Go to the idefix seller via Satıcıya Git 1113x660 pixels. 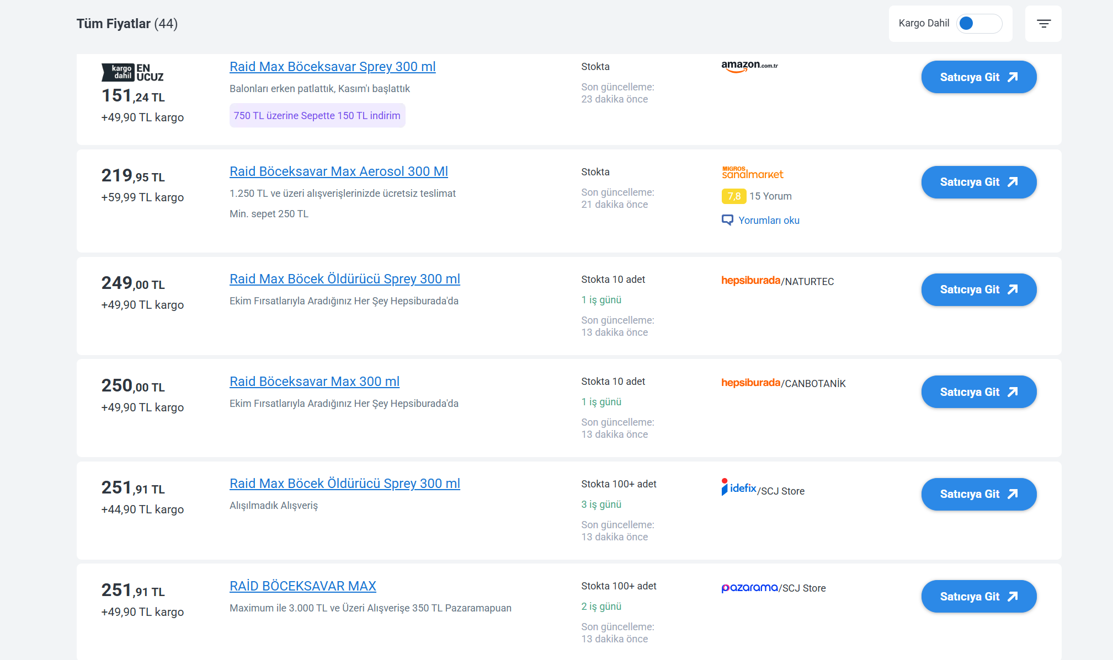point(978,494)
